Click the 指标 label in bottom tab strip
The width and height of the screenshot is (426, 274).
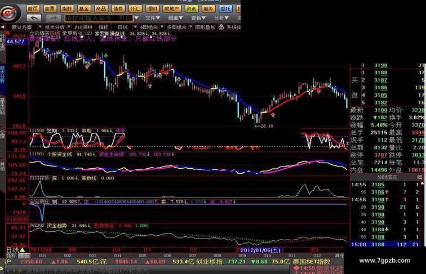coord(11,255)
